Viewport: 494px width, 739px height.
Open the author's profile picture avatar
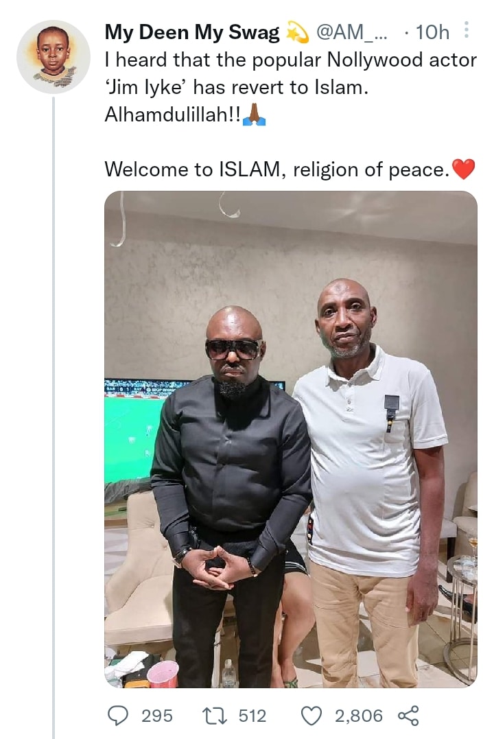[x=53, y=56]
